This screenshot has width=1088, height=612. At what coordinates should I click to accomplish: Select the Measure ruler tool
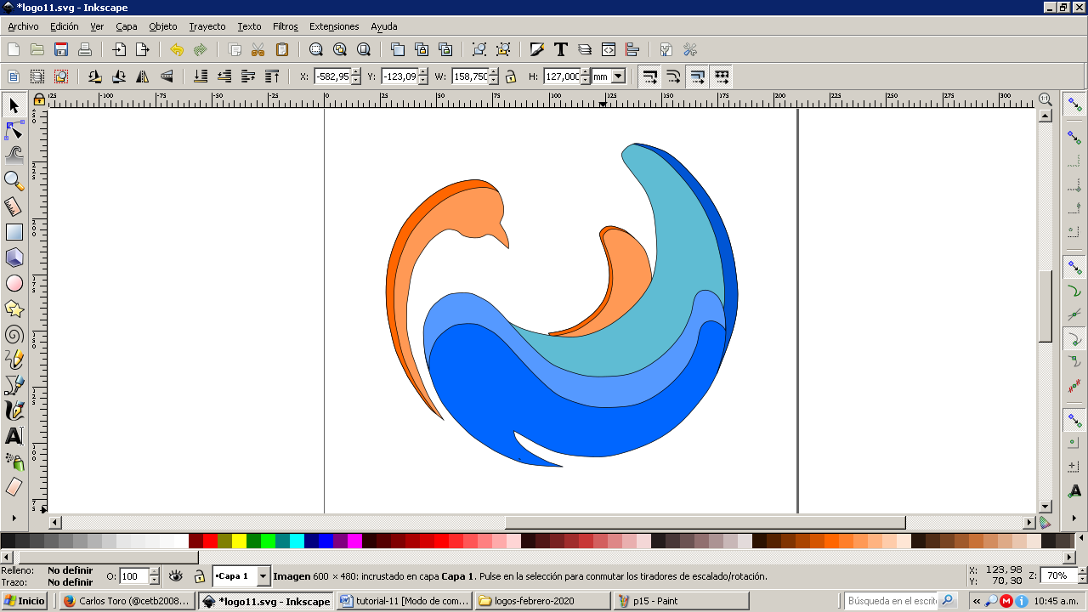click(14, 207)
